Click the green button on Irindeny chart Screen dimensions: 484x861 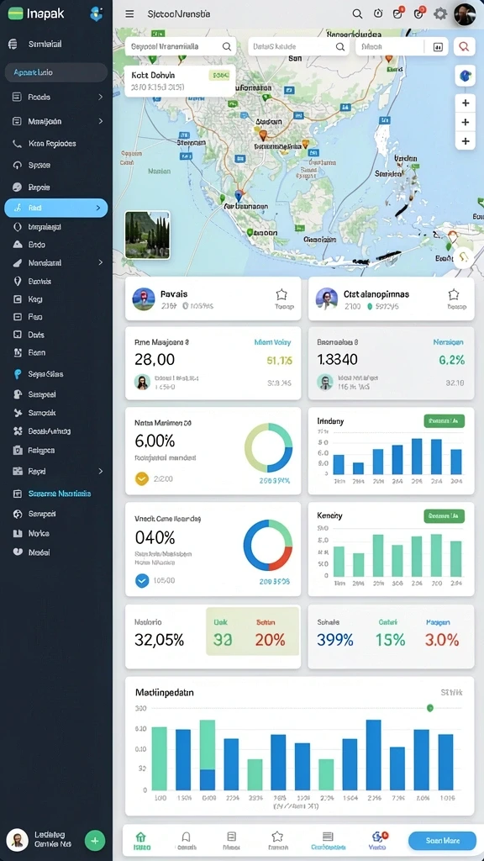click(444, 421)
